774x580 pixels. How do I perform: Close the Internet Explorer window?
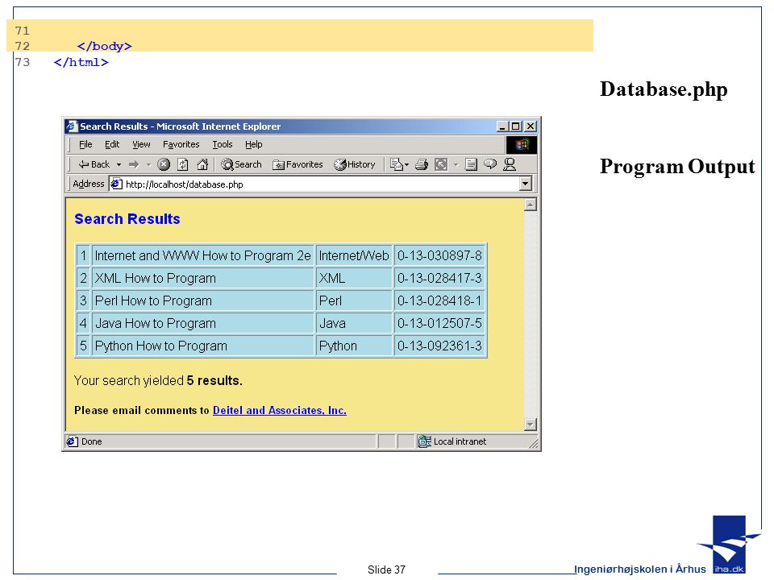click(531, 126)
